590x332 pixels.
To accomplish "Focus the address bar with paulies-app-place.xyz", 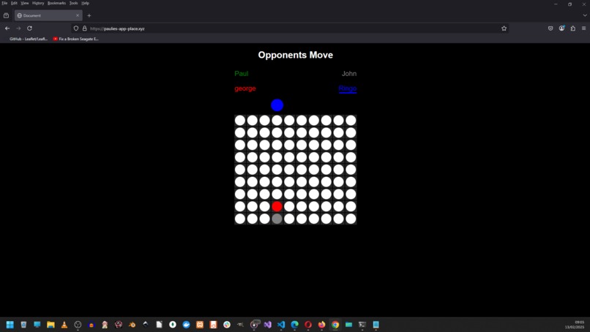I will pos(290,29).
